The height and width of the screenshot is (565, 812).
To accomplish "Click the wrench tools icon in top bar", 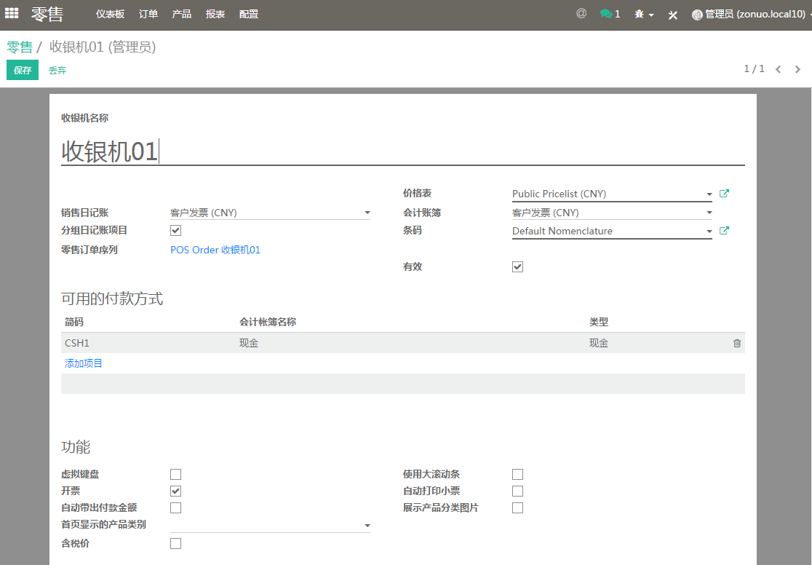I will point(673,15).
